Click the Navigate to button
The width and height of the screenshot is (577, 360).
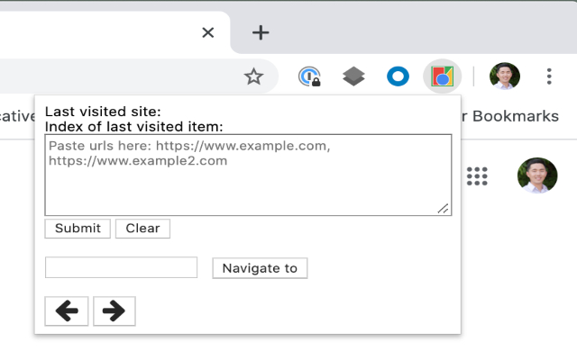tap(260, 268)
